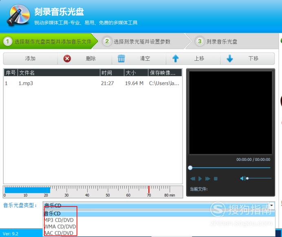Mute using the speaker icon

[242, 178]
